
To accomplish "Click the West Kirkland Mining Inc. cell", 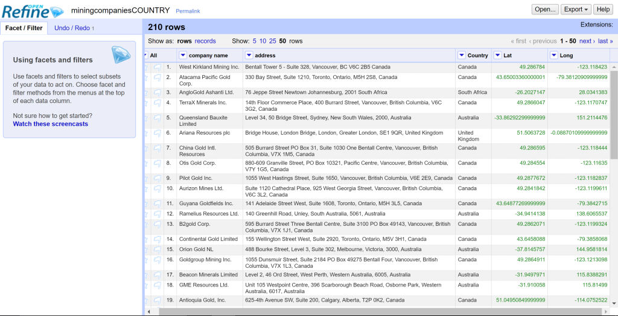I will (x=209, y=67).
